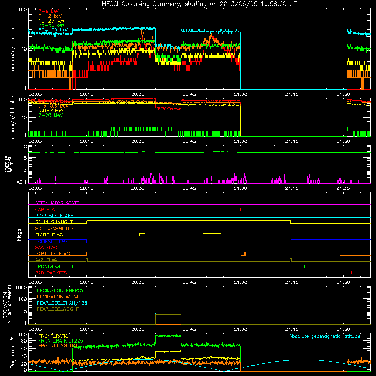Select the SC_TRANSMITTER flag label

(x=54, y=228)
